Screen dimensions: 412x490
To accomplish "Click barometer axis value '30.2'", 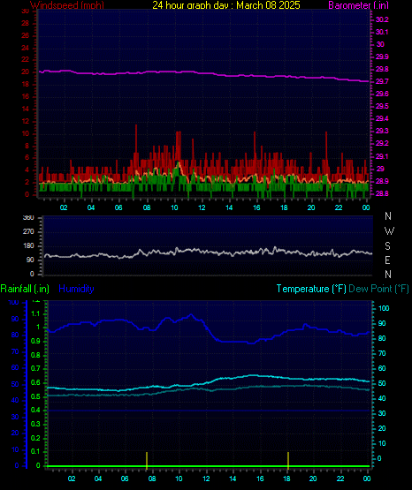I will click(x=382, y=19).
